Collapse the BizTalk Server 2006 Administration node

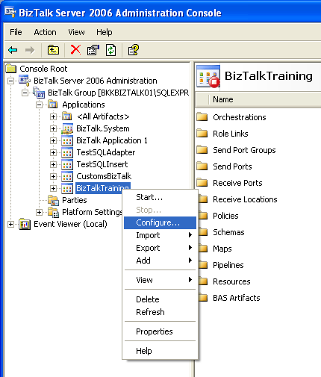pos(10,81)
